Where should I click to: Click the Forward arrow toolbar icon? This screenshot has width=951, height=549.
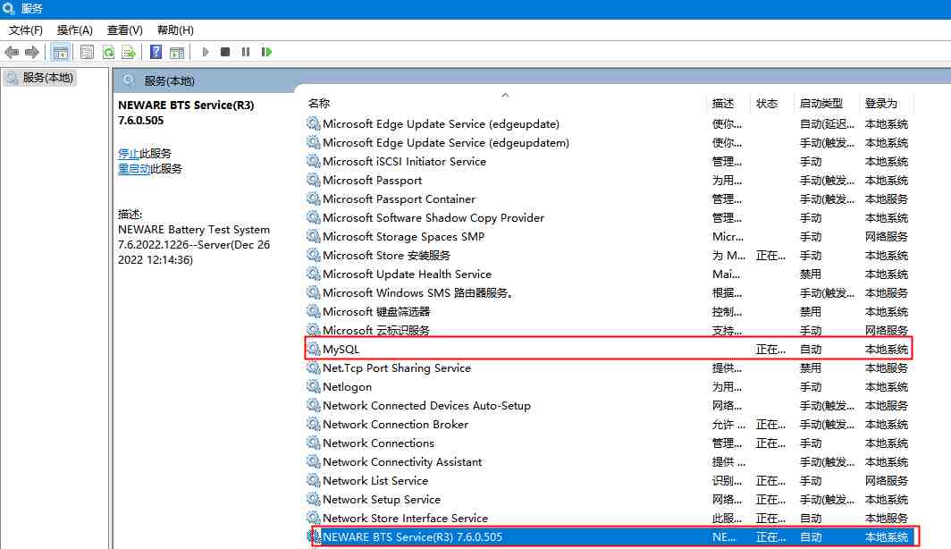point(32,52)
